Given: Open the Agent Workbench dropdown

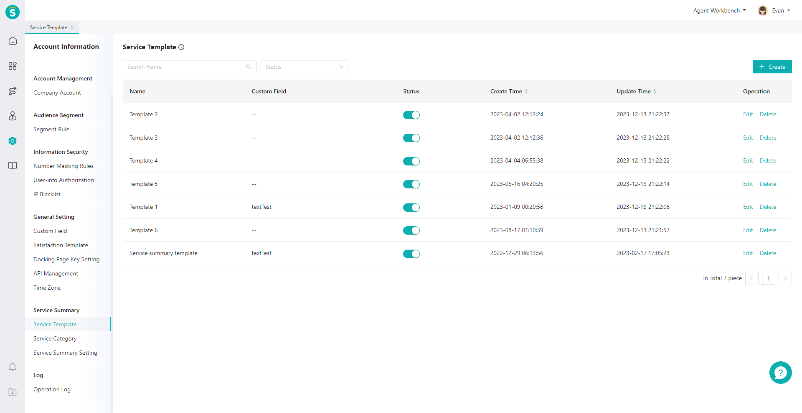Looking at the screenshot, I should pyautogui.click(x=719, y=10).
